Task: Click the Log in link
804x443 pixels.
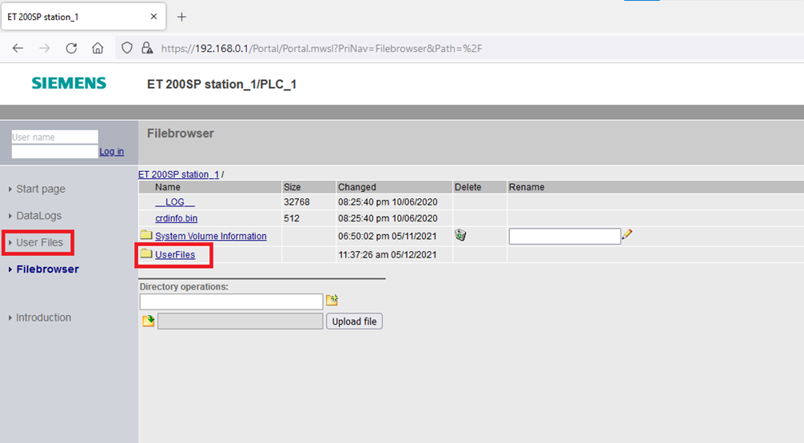Action: 111,152
